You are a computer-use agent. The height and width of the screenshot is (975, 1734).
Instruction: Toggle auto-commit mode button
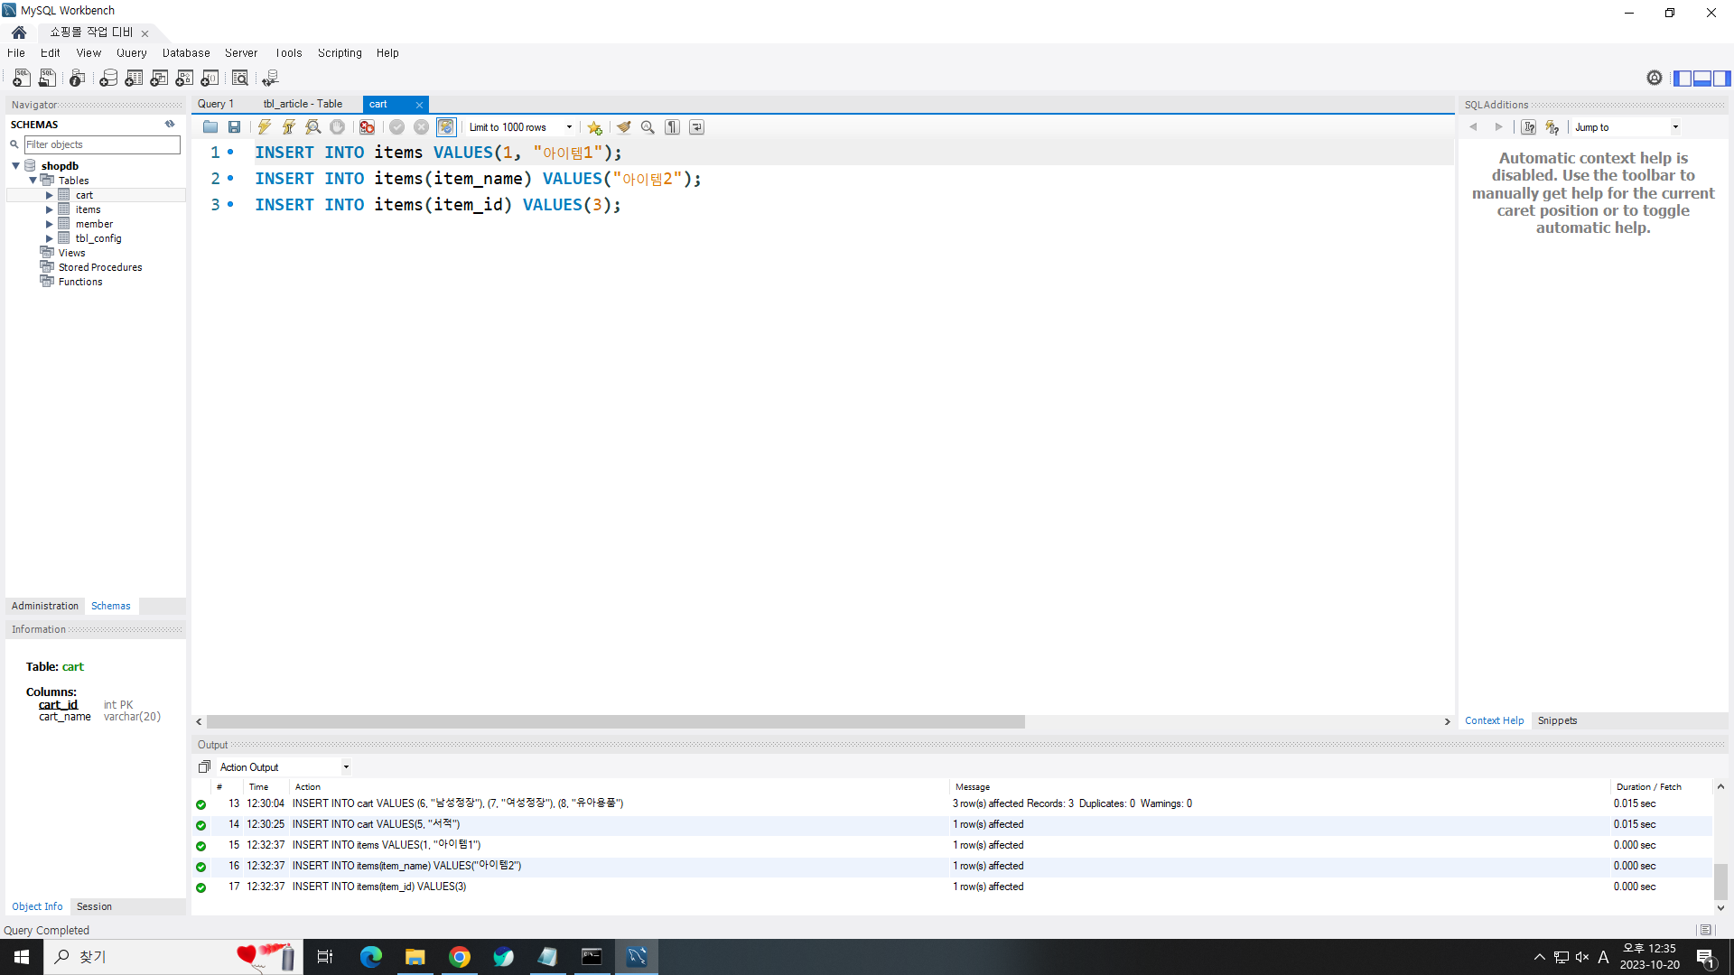(446, 127)
